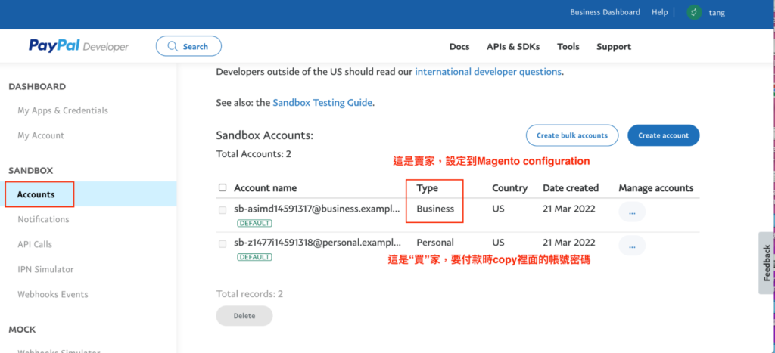Open My Account in sidebar
The image size is (775, 353).
pyautogui.click(x=41, y=135)
